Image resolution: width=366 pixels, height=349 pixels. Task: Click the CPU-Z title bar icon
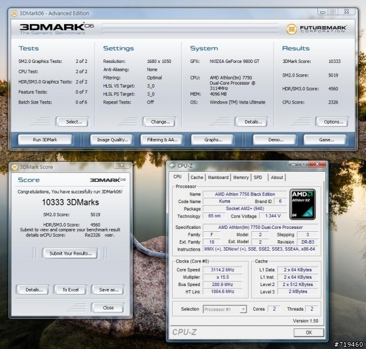tap(172, 165)
